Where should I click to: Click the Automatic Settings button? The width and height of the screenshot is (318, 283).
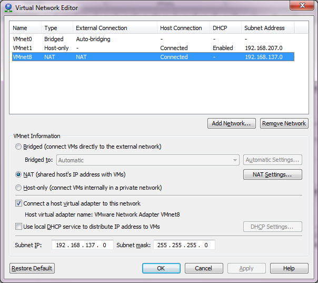tap(273, 160)
